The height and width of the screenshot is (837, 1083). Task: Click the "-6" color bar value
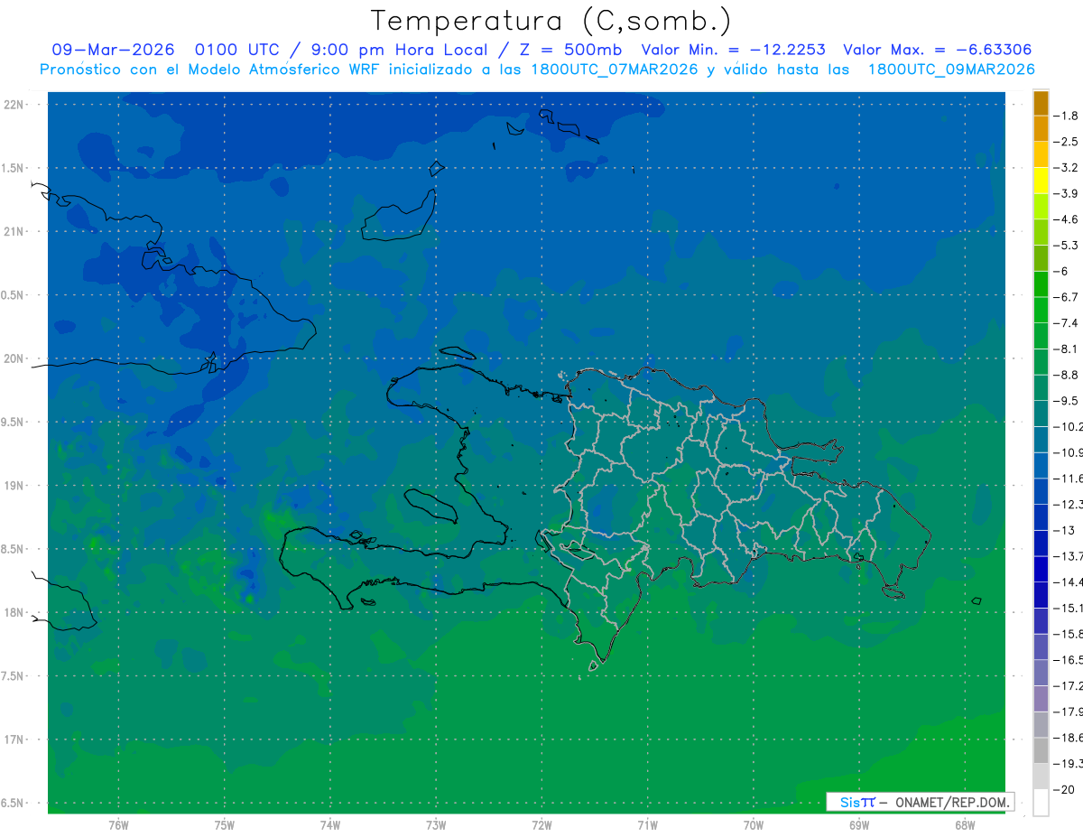click(1061, 271)
